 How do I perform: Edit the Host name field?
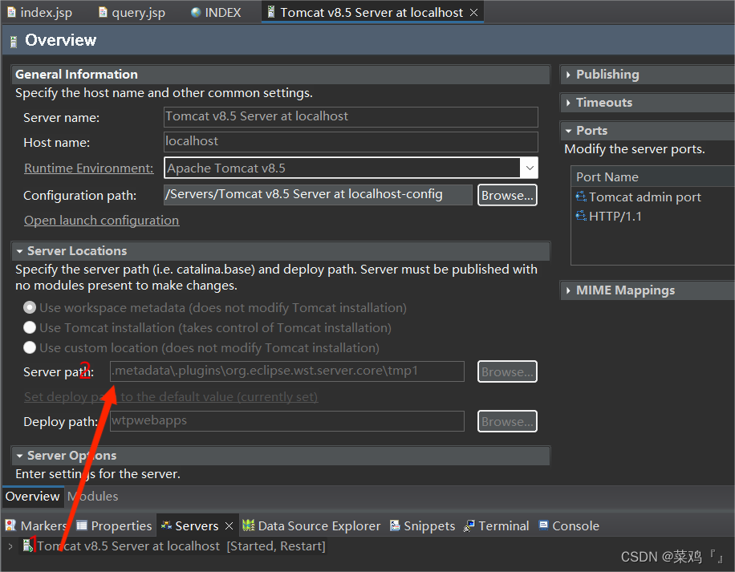(x=351, y=141)
